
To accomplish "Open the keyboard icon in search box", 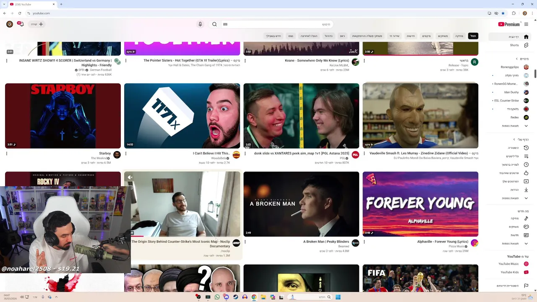I will 225,24.
